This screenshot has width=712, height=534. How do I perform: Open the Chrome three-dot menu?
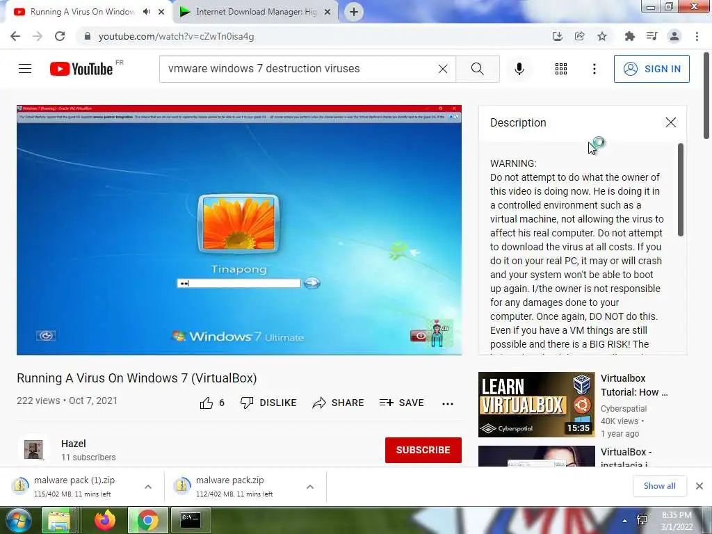(x=697, y=36)
